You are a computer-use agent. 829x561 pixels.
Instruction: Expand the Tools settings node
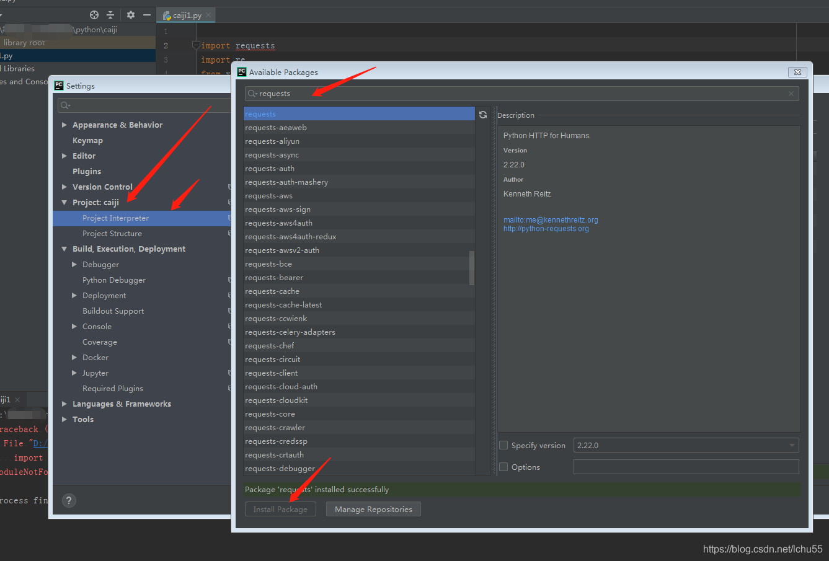[x=64, y=419]
